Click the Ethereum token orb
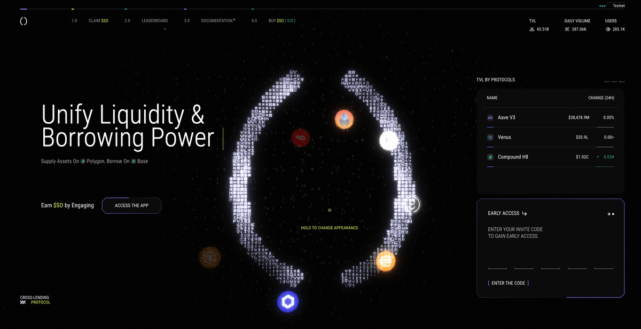Viewport: 641px width, 329px height. pyautogui.click(x=345, y=119)
